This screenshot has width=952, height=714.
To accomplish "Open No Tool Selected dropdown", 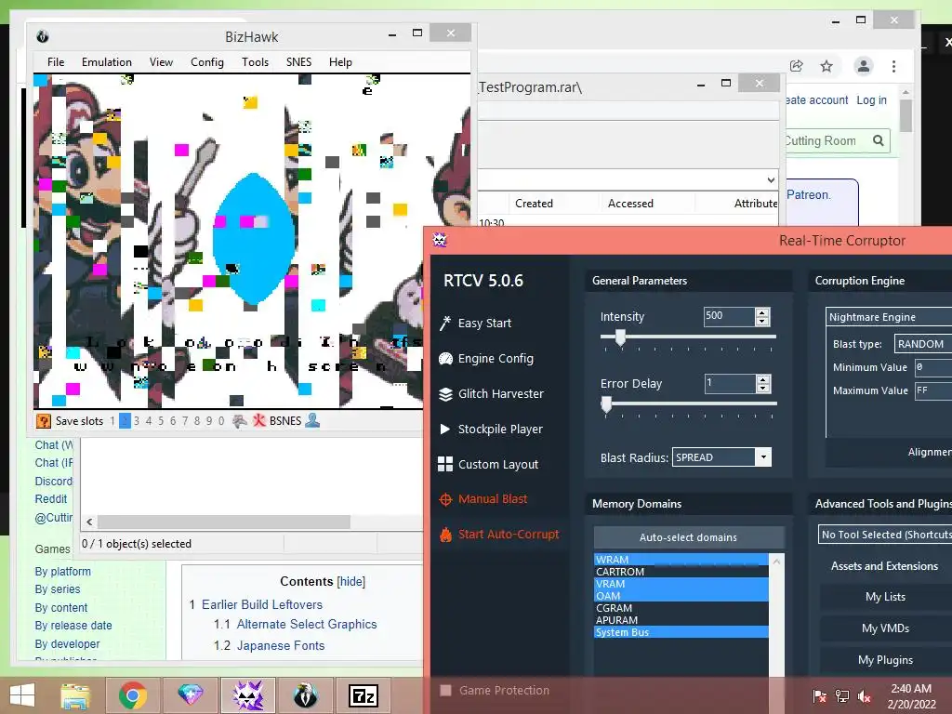I will coord(885,535).
